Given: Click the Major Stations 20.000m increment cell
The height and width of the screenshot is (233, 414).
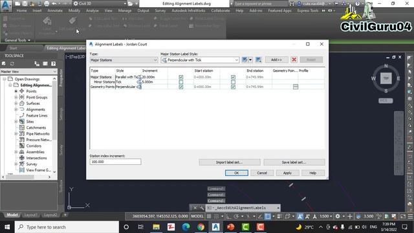Looking at the screenshot, I should 155,77.
